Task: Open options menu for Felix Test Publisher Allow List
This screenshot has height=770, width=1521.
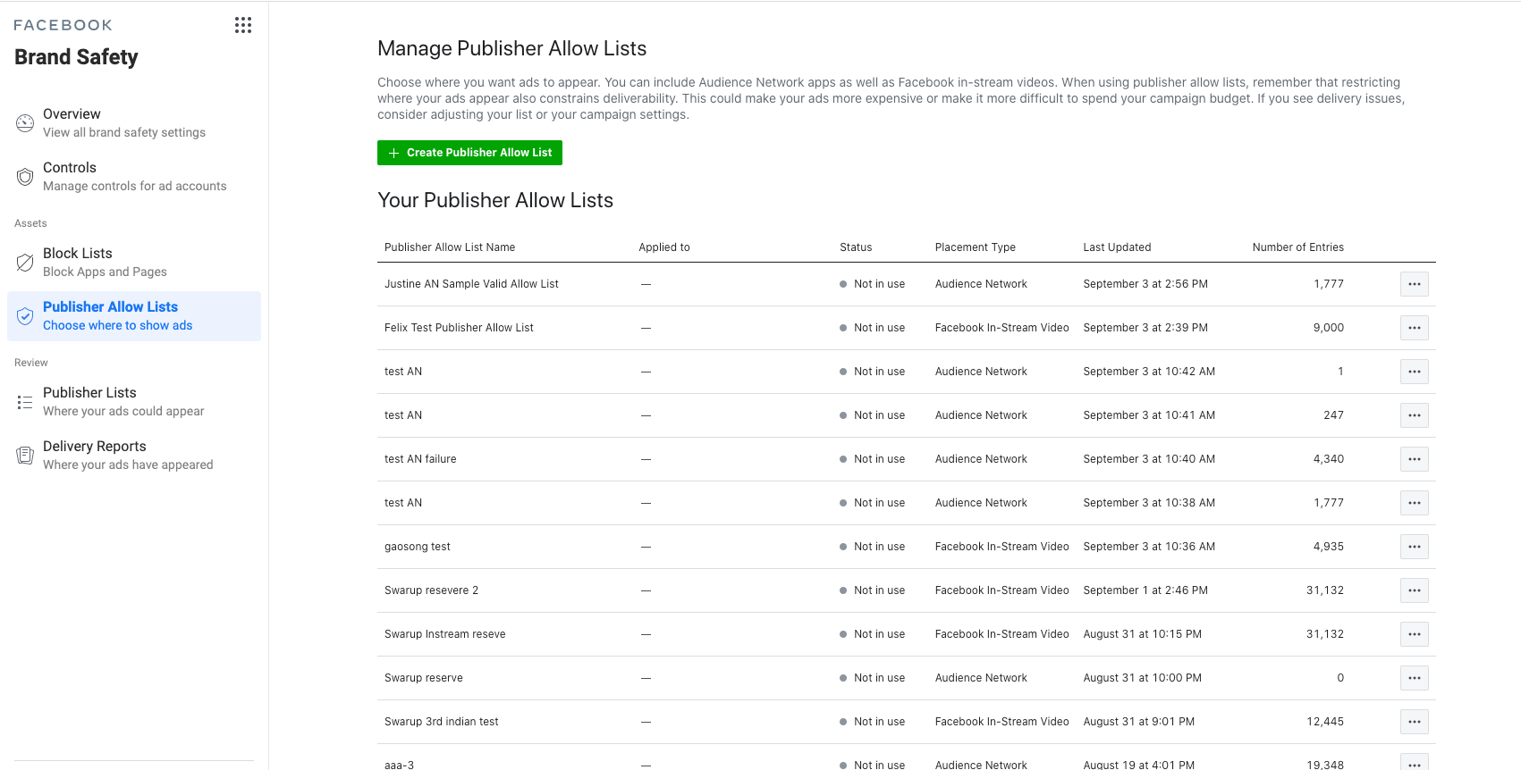Action: tap(1414, 328)
